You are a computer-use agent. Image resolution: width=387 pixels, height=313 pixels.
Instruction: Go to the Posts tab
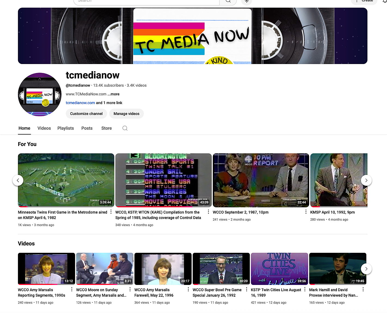coord(87,128)
